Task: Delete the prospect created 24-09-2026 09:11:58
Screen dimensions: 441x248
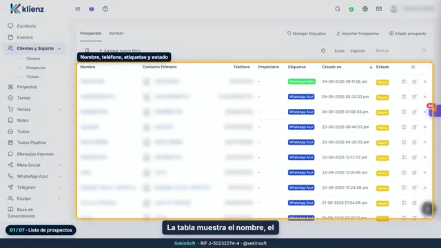Action: [x=425, y=81]
